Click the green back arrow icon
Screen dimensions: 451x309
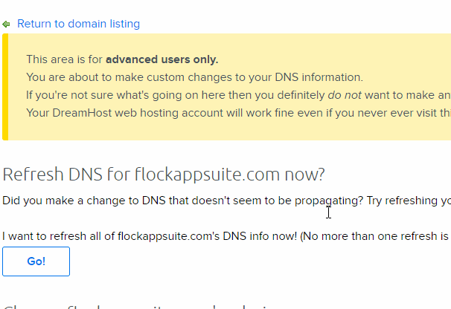tap(6, 24)
